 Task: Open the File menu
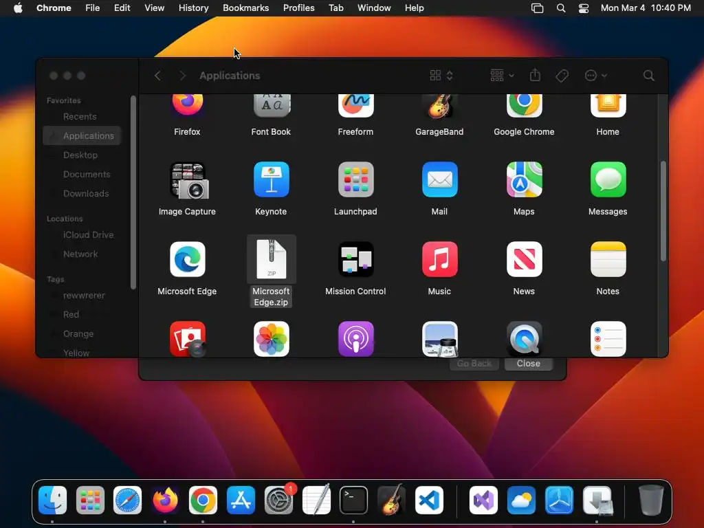pyautogui.click(x=93, y=8)
